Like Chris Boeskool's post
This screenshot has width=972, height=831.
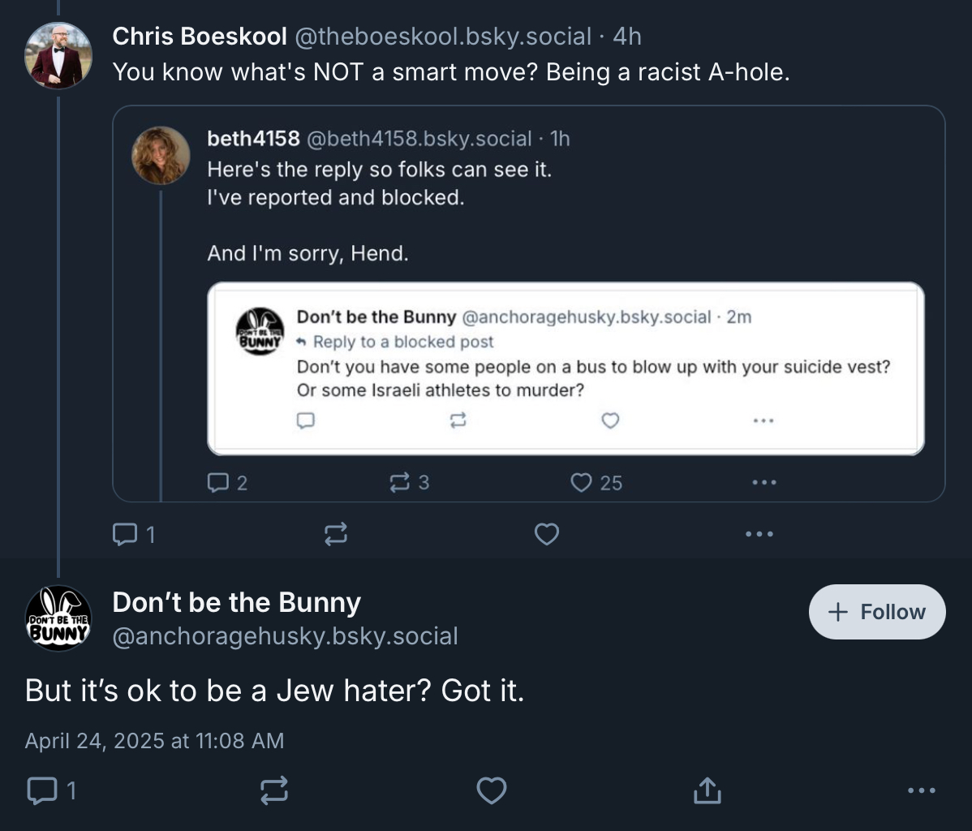point(547,534)
